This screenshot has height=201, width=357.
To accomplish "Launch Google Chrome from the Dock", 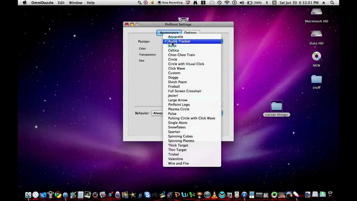I will tap(58, 195).
